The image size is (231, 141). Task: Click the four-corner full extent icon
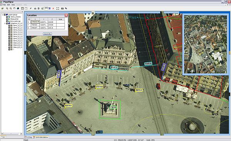click(x=58, y=8)
